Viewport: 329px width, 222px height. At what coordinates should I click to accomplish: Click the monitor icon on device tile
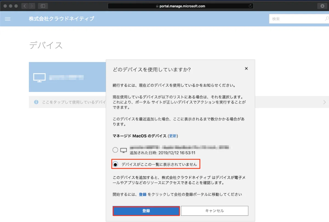pos(39,77)
